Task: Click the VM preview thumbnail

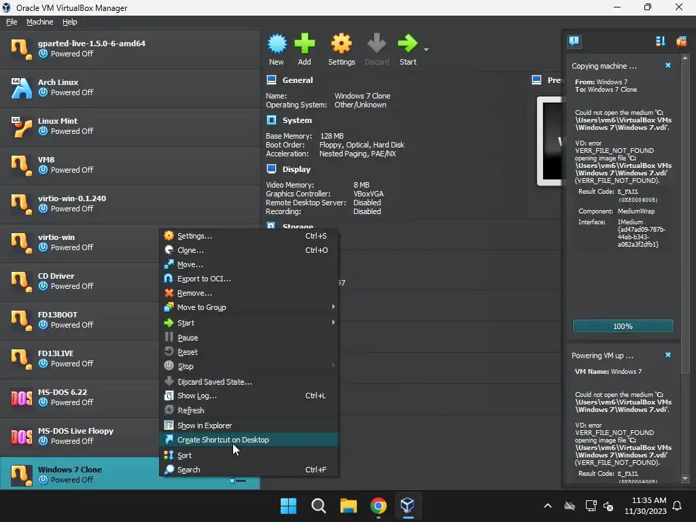Action: (551, 141)
